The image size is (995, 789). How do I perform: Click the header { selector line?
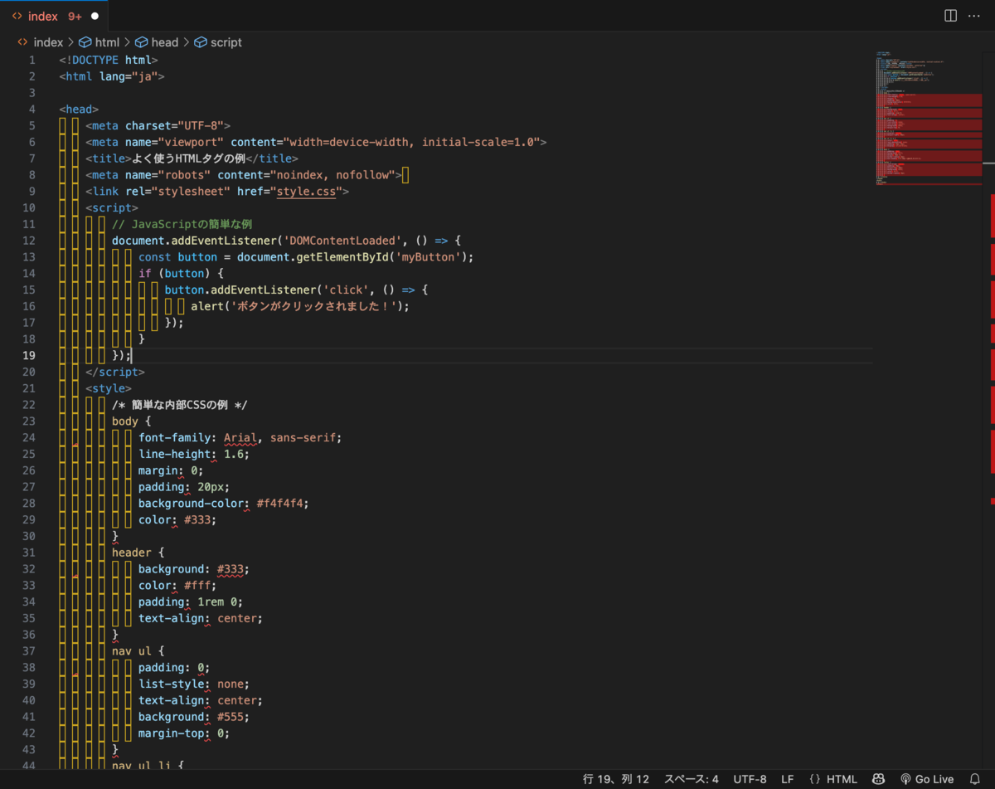(x=138, y=553)
